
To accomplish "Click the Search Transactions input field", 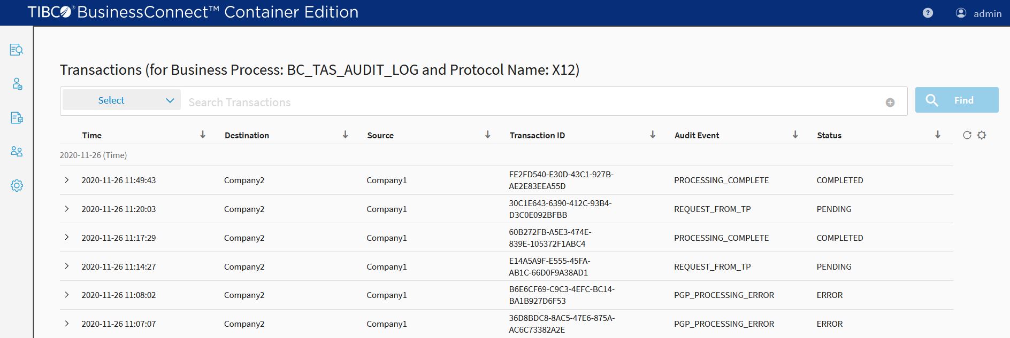I will (530, 102).
